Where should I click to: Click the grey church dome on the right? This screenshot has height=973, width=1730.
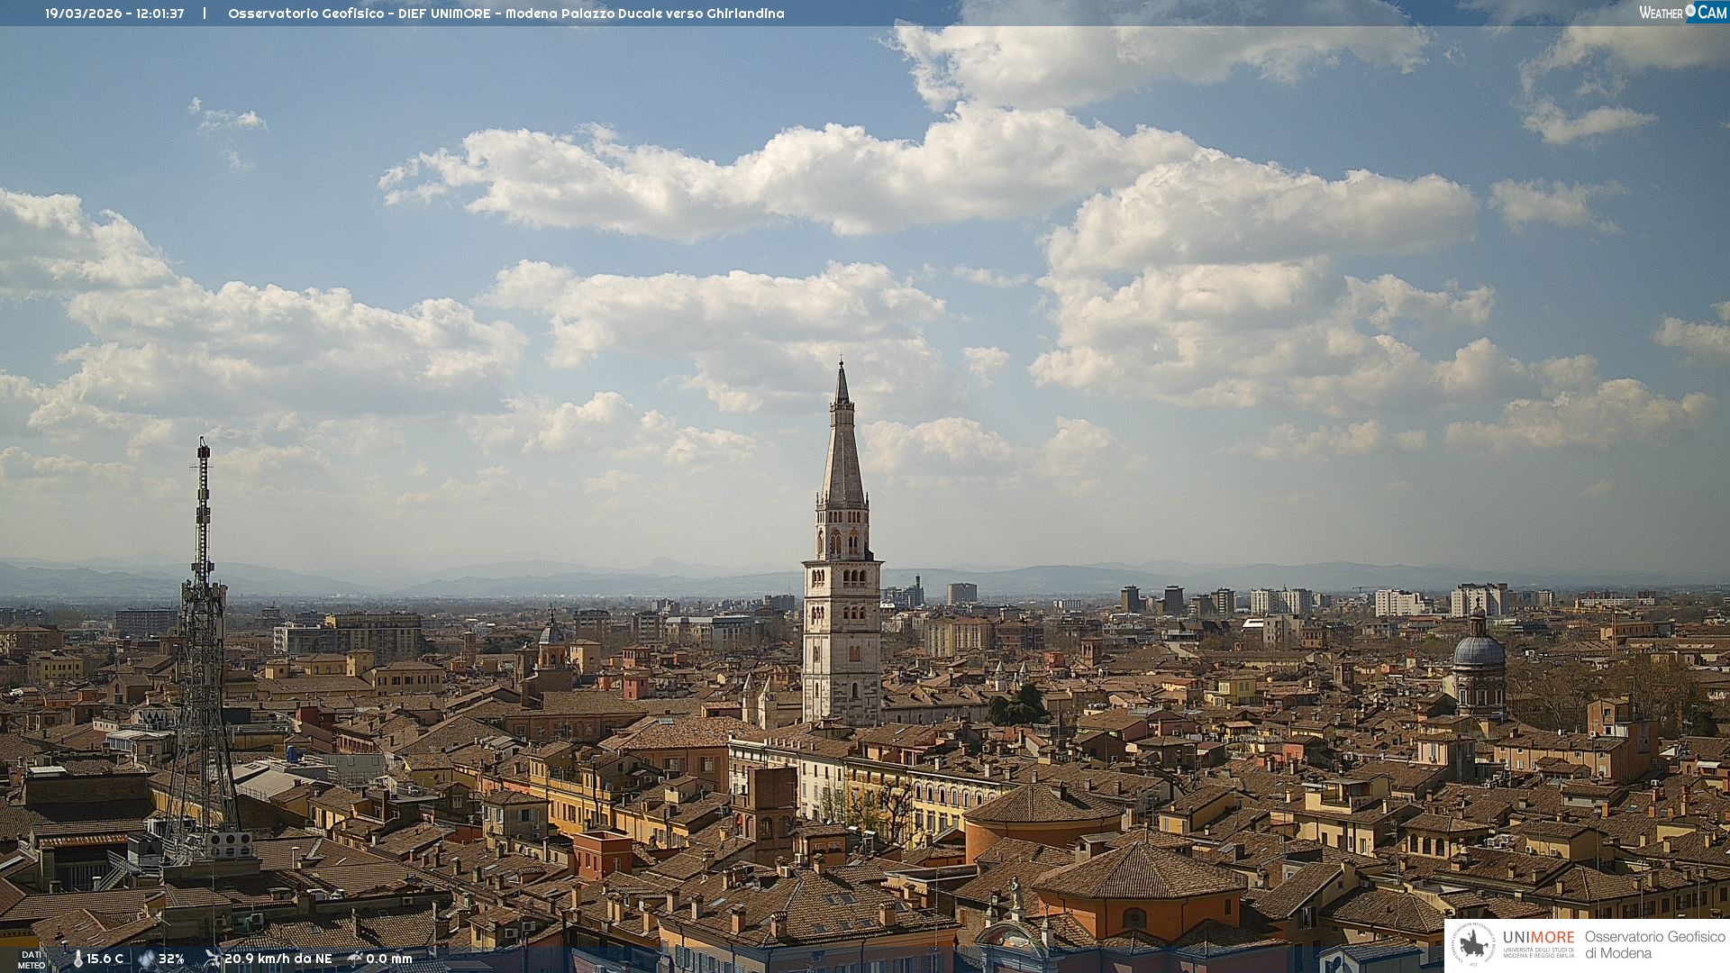pyautogui.click(x=1479, y=649)
